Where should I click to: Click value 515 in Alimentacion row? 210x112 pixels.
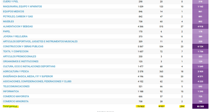161,27
